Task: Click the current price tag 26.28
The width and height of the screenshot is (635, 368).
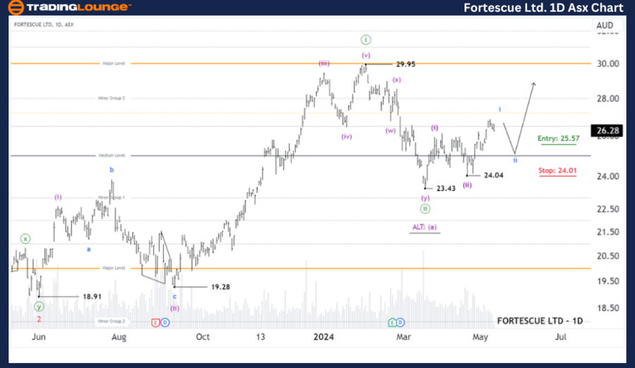Action: point(607,130)
